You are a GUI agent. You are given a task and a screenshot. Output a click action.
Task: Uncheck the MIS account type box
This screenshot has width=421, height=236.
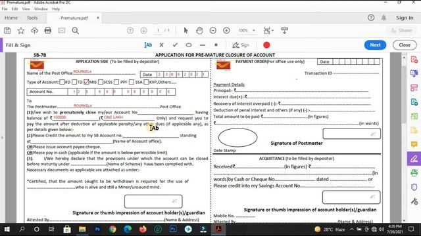pos(86,82)
